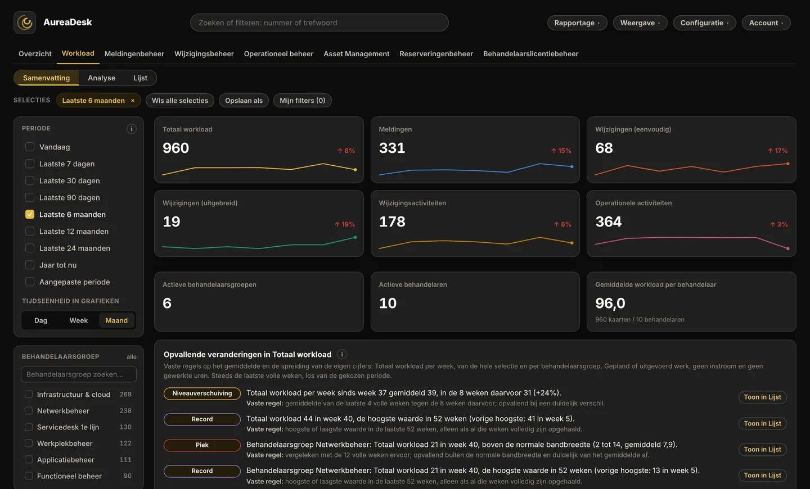Switch to the Analyse view

tap(102, 78)
